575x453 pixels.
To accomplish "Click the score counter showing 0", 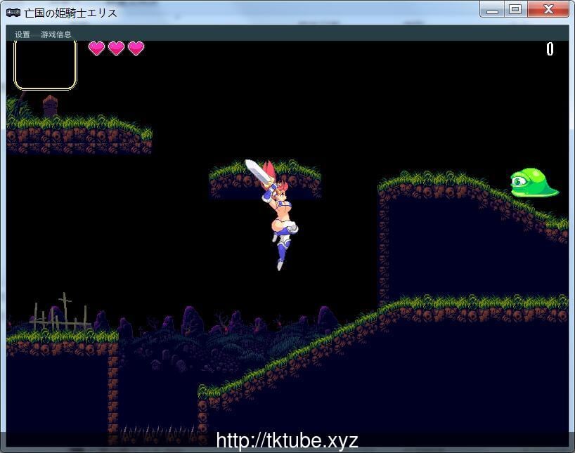I will tap(550, 49).
